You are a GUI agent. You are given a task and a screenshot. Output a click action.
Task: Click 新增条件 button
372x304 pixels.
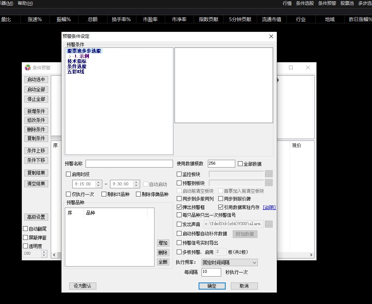[36, 111]
